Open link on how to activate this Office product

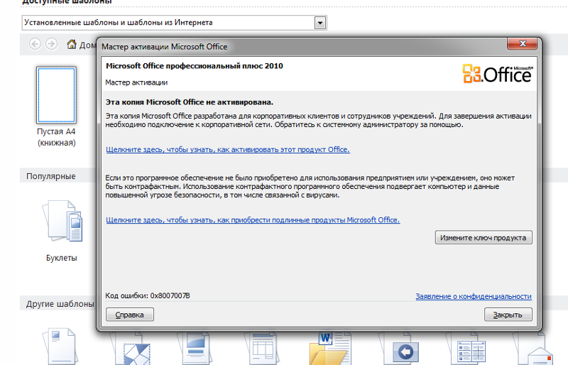coord(228,150)
